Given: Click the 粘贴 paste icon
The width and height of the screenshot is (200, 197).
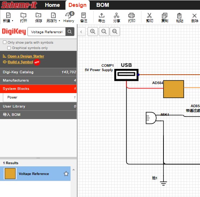Looking at the screenshot, I should tap(179, 16).
